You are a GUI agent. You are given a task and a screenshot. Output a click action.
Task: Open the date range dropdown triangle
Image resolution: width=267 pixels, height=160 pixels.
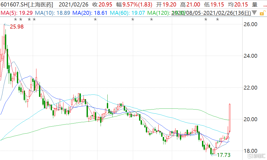[254, 12]
